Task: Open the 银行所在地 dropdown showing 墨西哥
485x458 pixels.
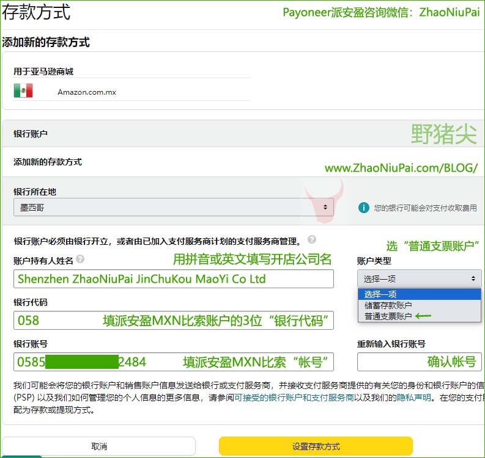Action: coord(174,207)
